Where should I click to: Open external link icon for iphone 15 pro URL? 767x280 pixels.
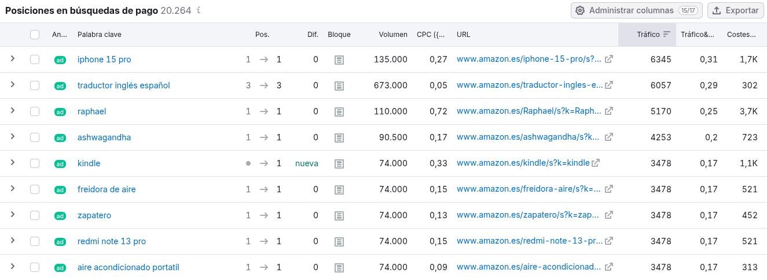(x=609, y=59)
